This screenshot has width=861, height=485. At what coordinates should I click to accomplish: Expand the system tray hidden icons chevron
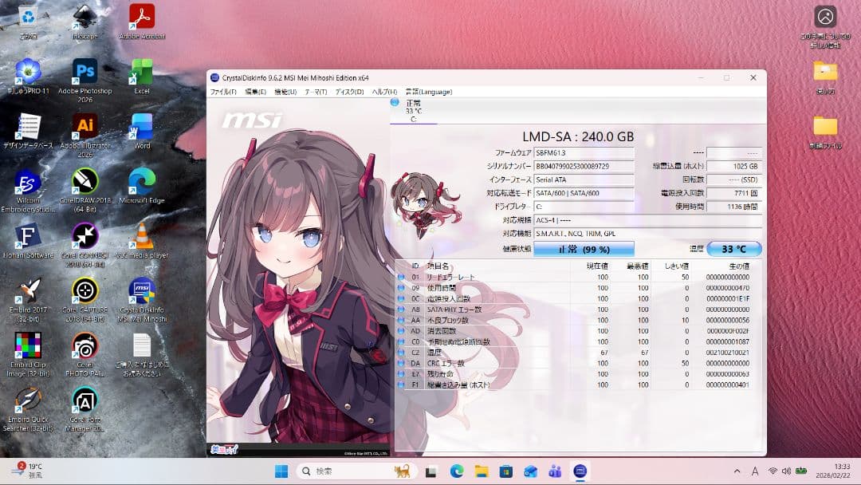click(x=737, y=471)
